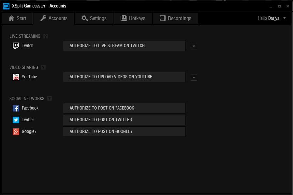Select the Accounts tab
This screenshot has height=195, width=293.
[54, 18]
